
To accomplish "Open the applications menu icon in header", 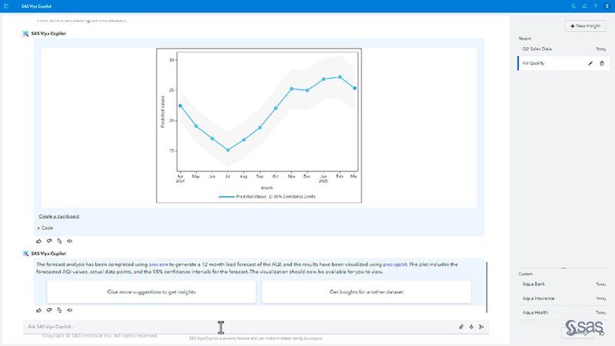I will pos(6,6).
